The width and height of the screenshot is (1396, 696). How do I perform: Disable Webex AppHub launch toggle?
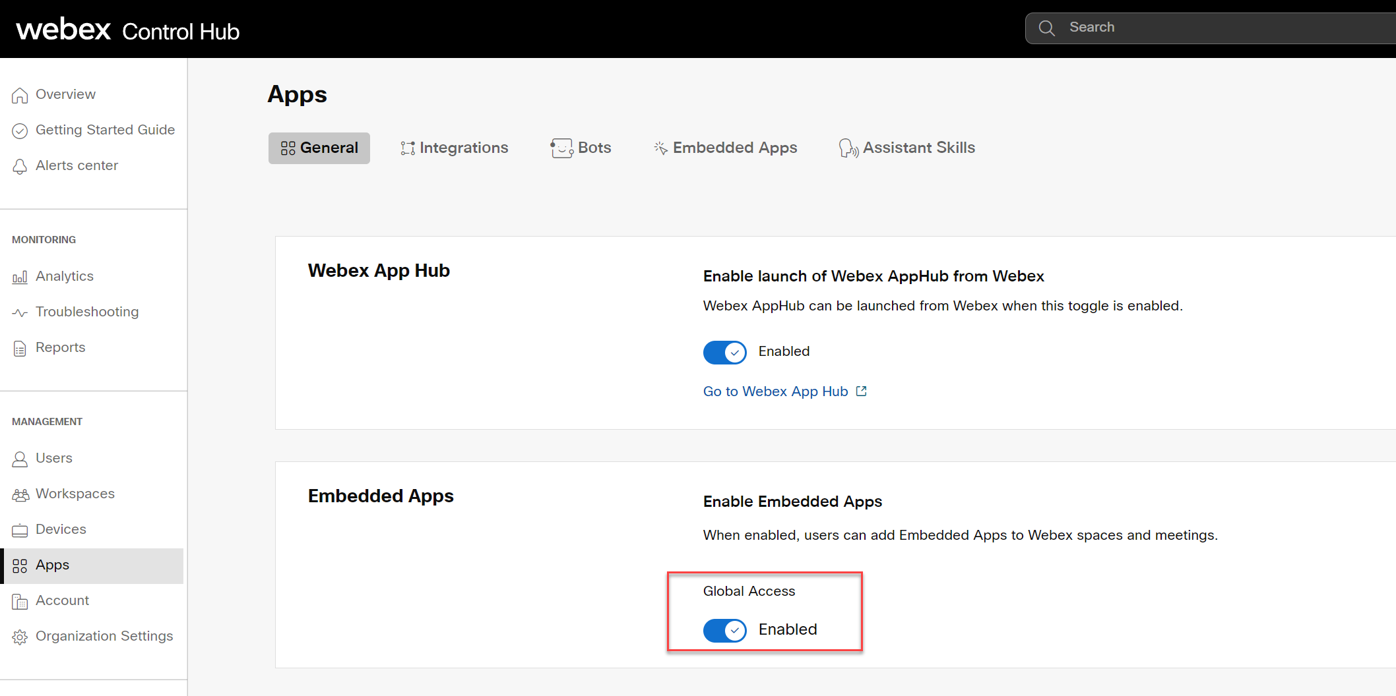[724, 352]
